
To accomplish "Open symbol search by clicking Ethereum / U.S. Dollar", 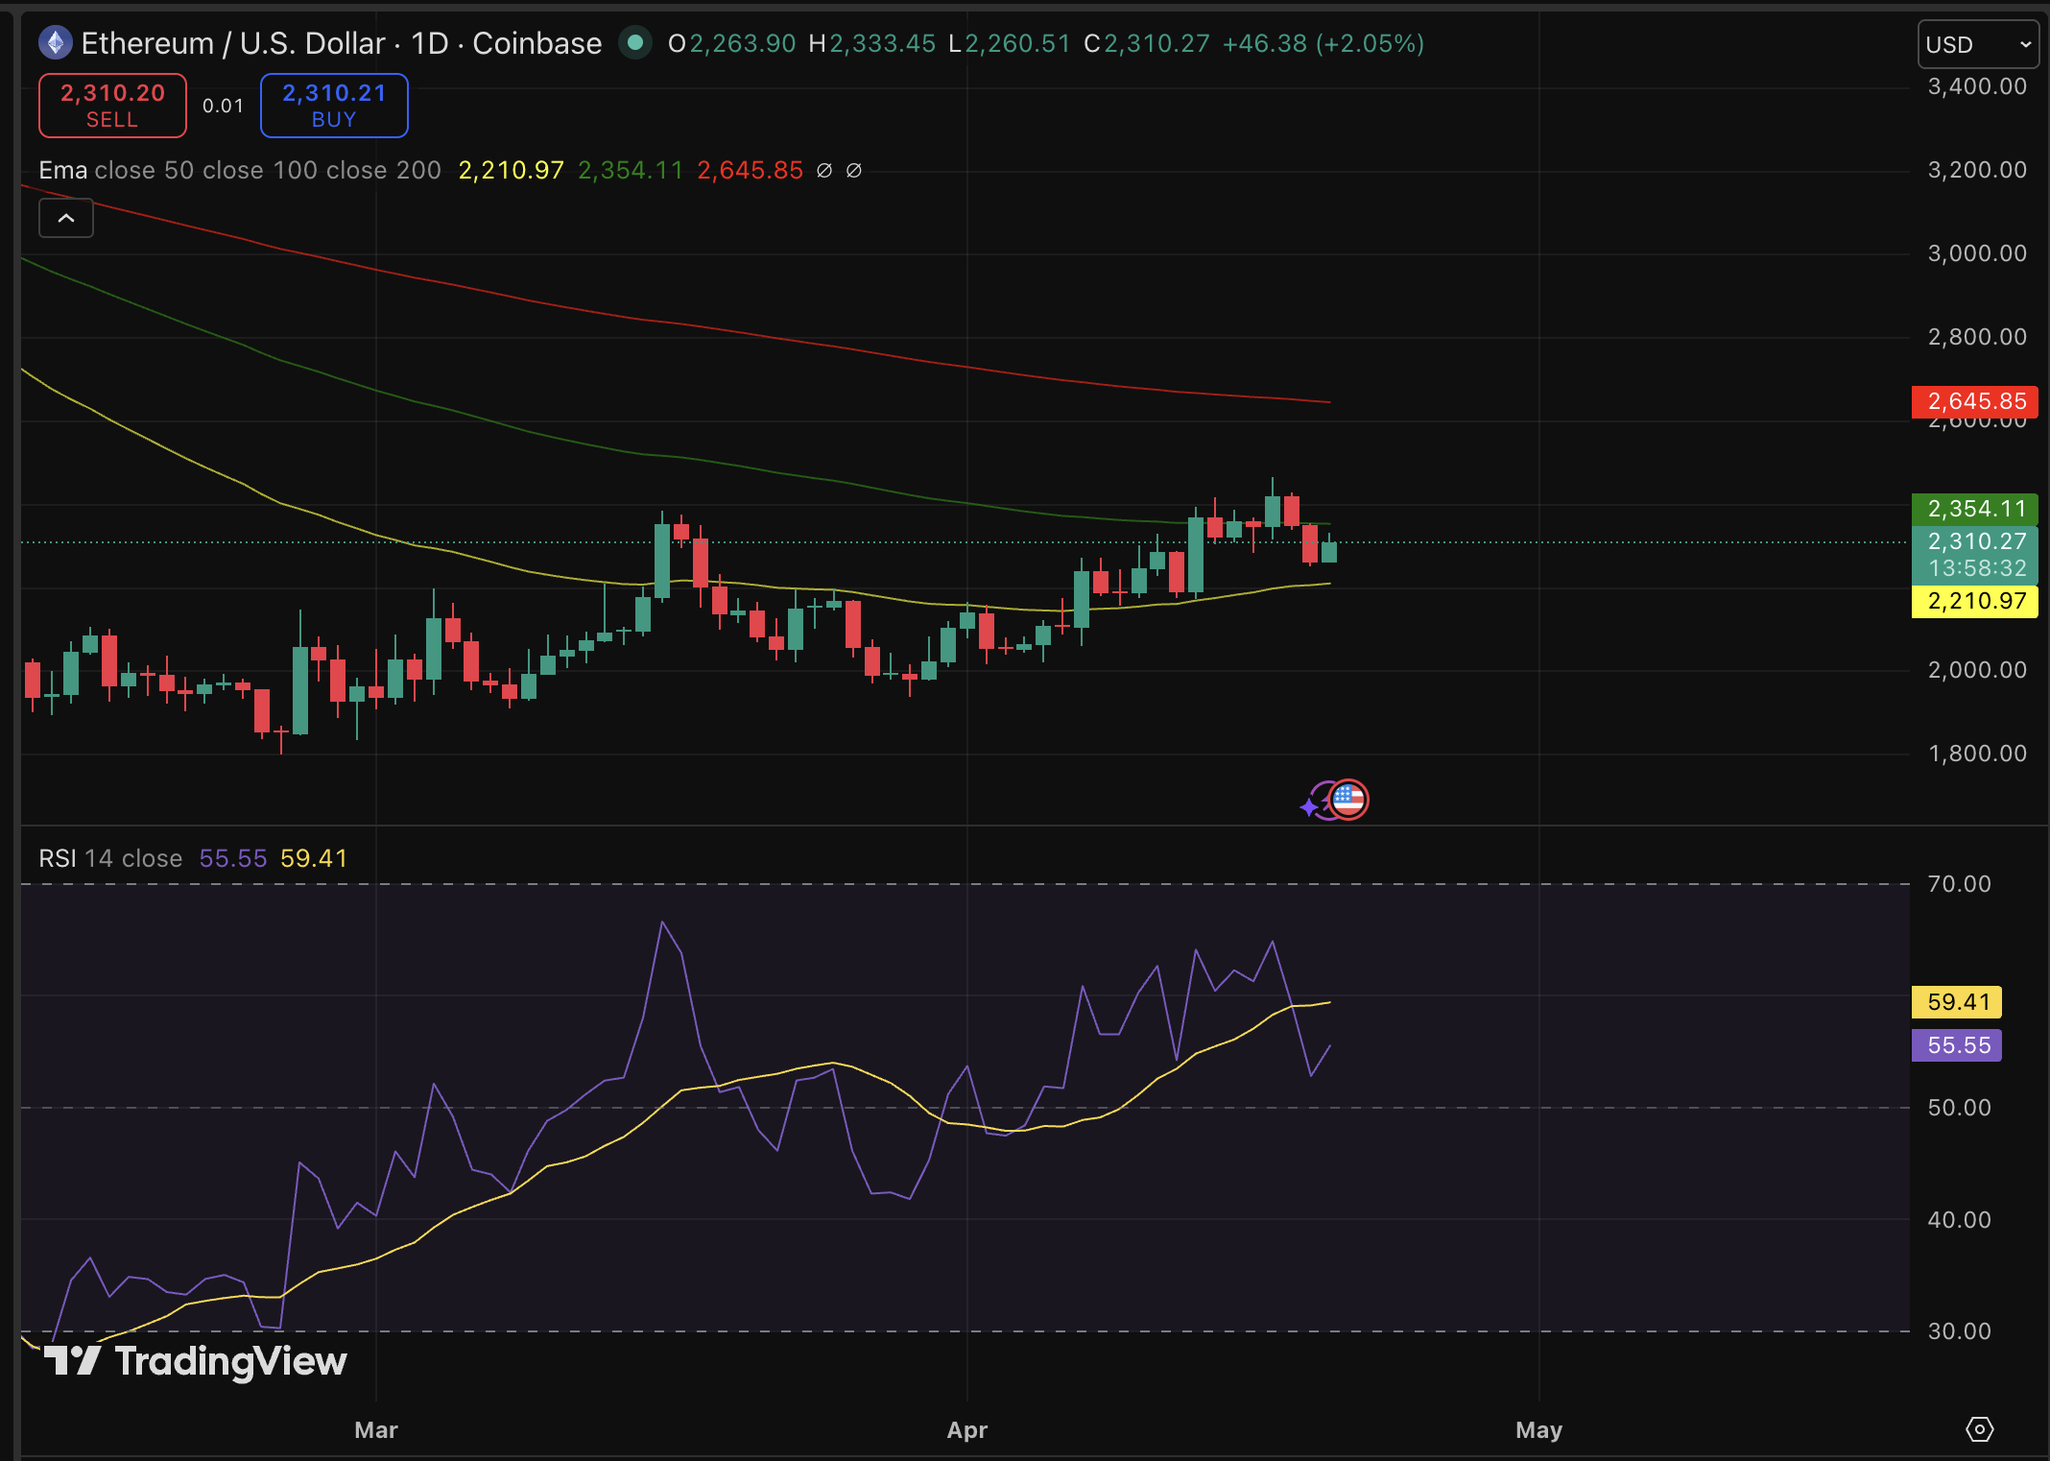I will (x=230, y=42).
